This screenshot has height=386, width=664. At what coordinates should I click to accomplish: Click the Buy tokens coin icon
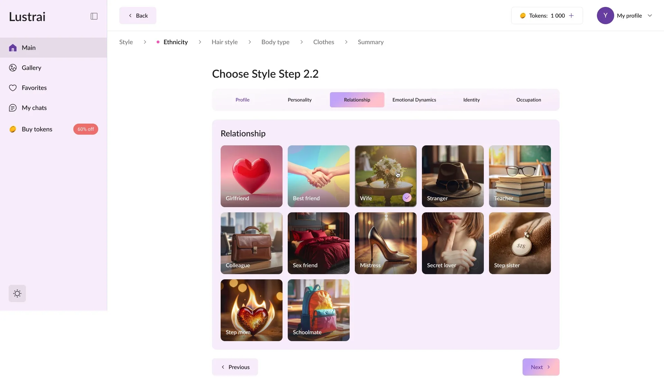pyautogui.click(x=13, y=129)
